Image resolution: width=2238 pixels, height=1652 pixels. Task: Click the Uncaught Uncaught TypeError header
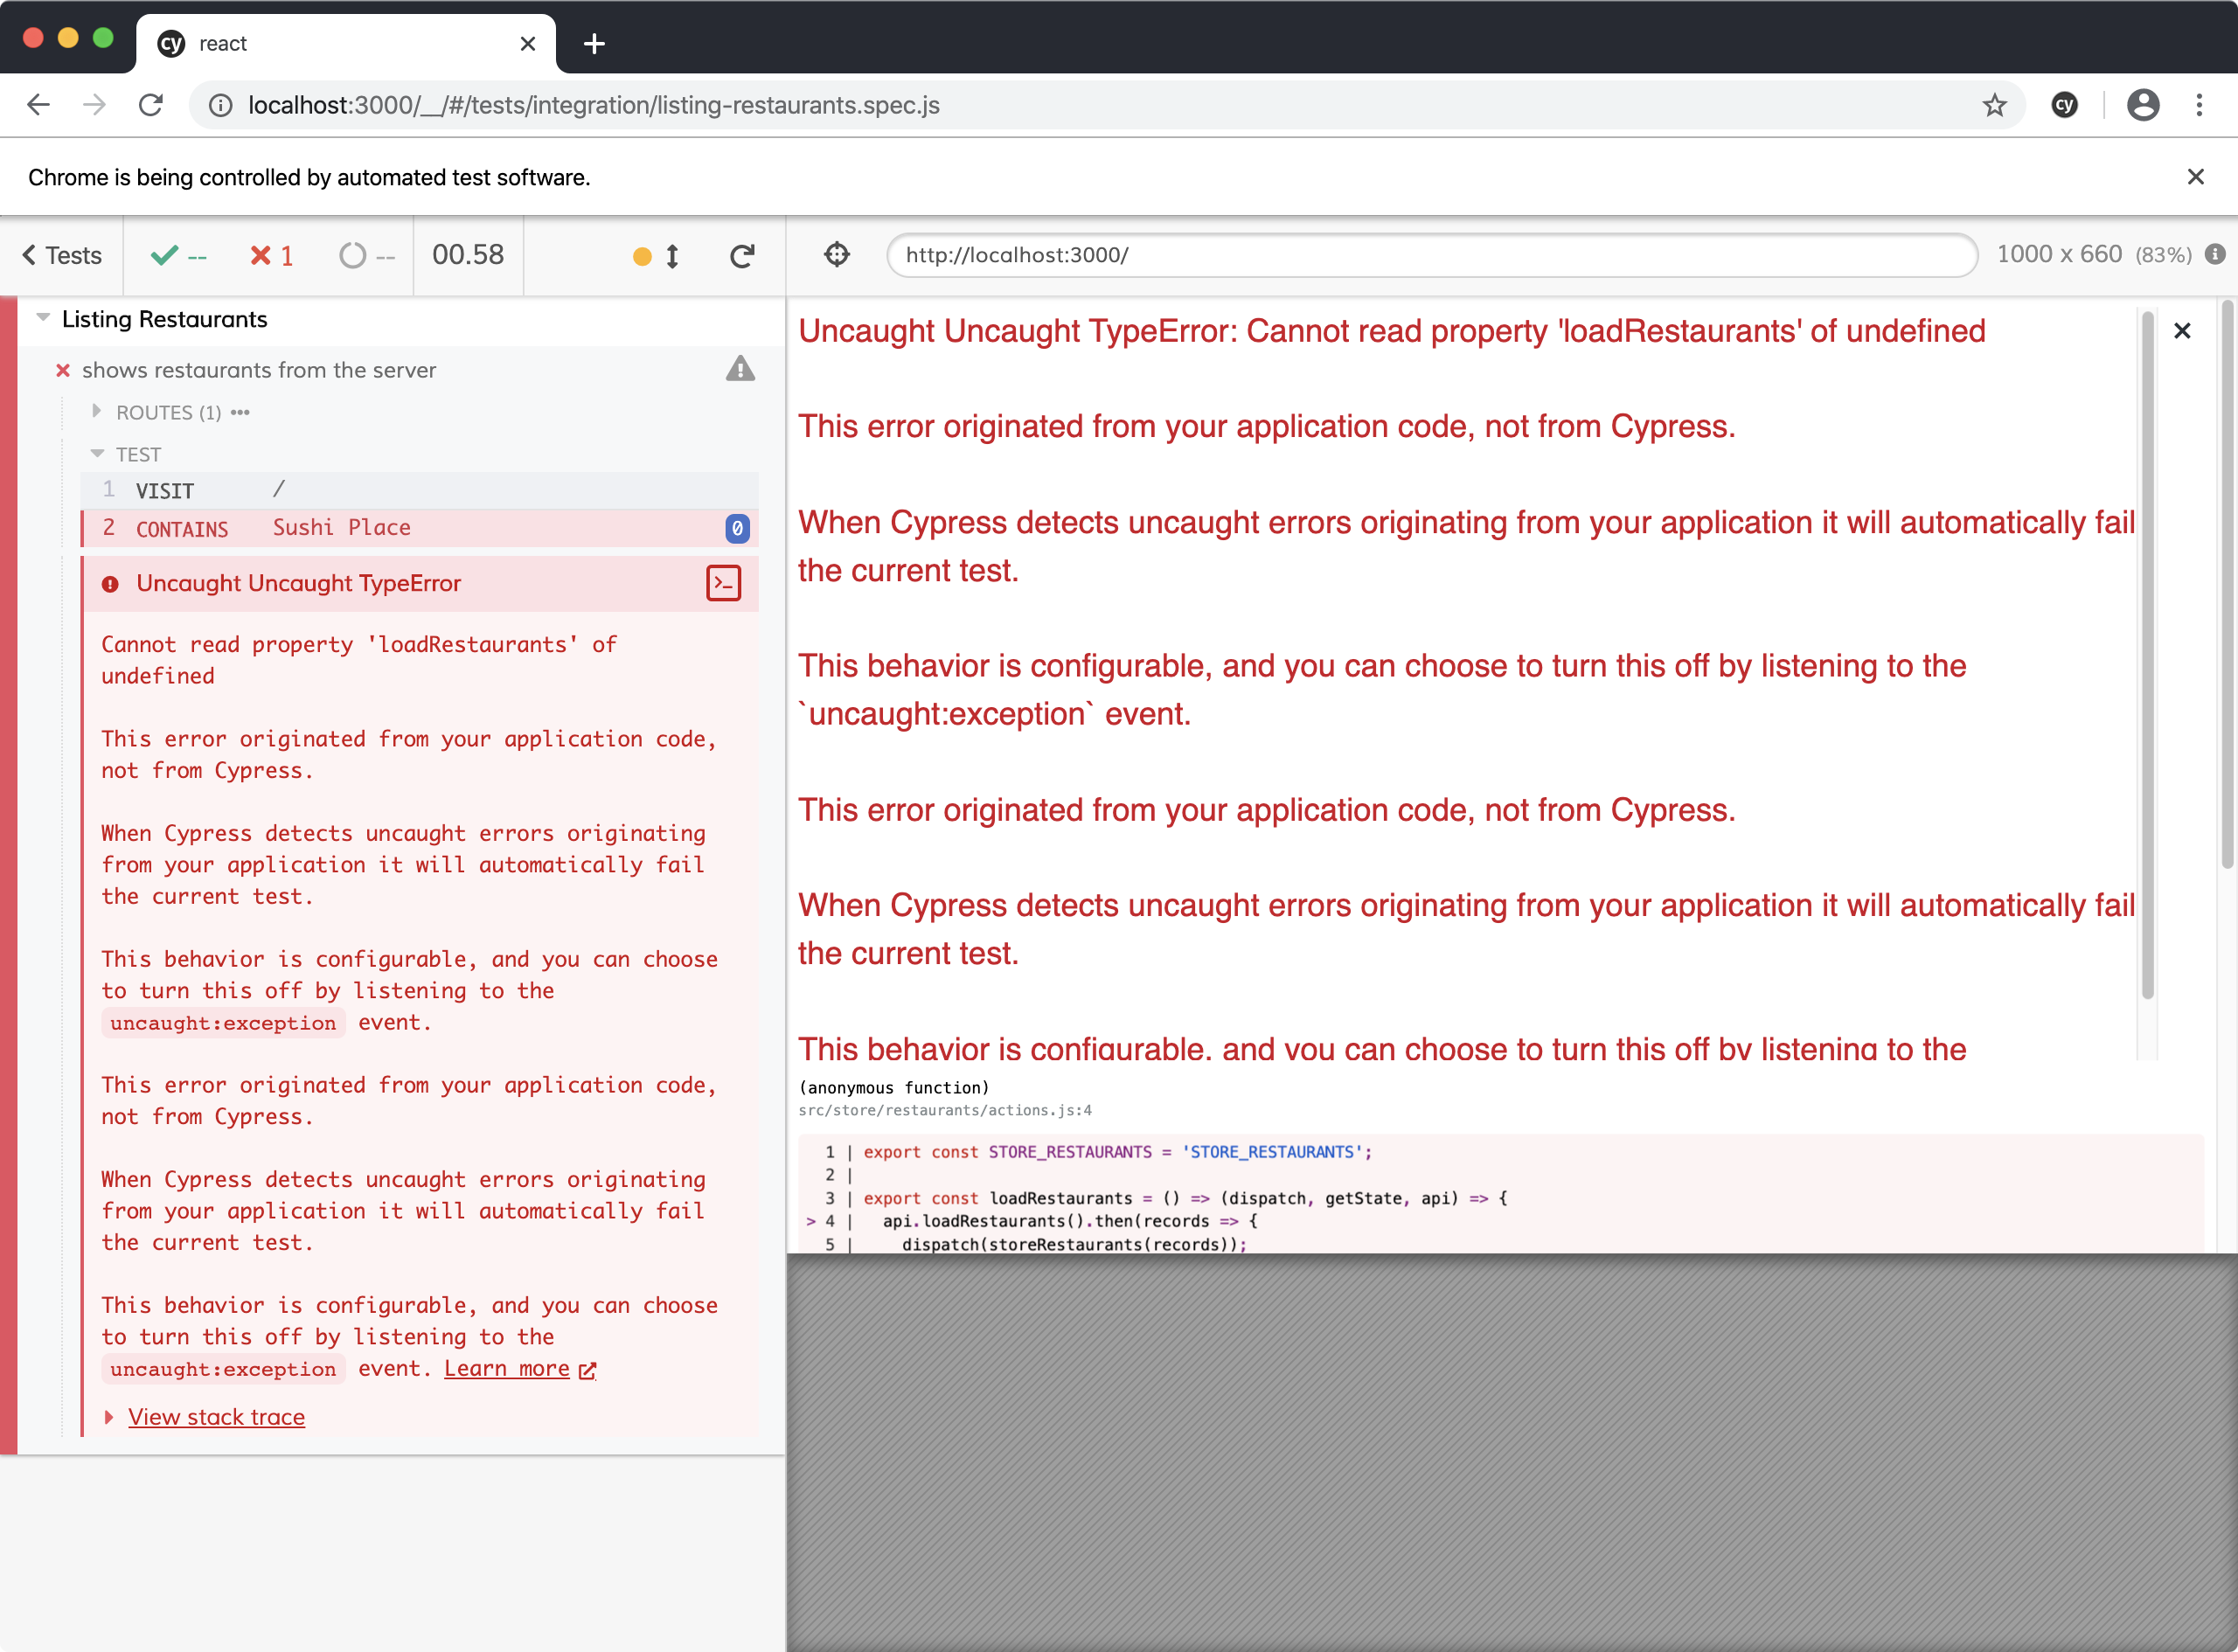click(298, 583)
